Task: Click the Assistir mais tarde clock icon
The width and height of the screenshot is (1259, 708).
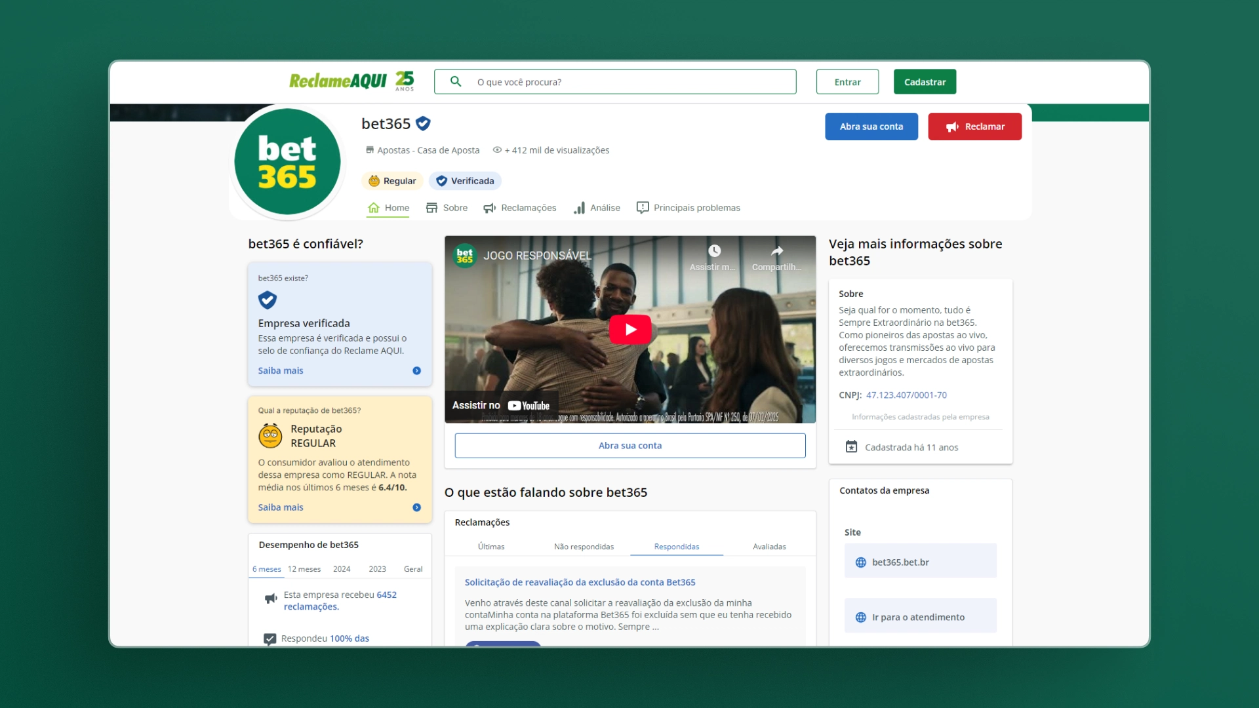Action: point(714,250)
